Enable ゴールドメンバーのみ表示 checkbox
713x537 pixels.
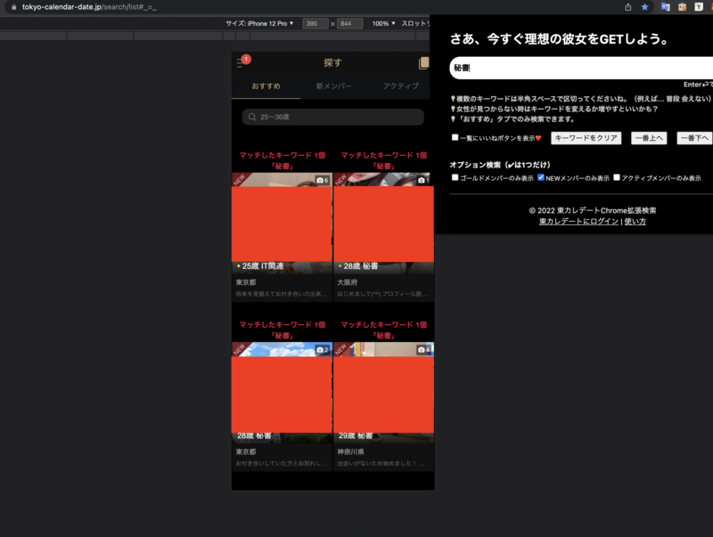coord(455,177)
